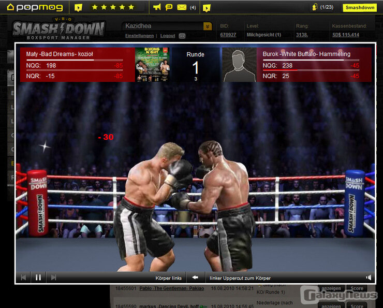Click the left arrow direction icon in action bar

(x=195, y=277)
